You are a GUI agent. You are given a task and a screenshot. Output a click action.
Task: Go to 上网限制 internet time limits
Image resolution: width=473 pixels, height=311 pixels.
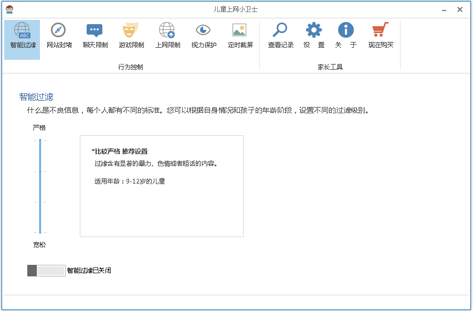point(167,36)
